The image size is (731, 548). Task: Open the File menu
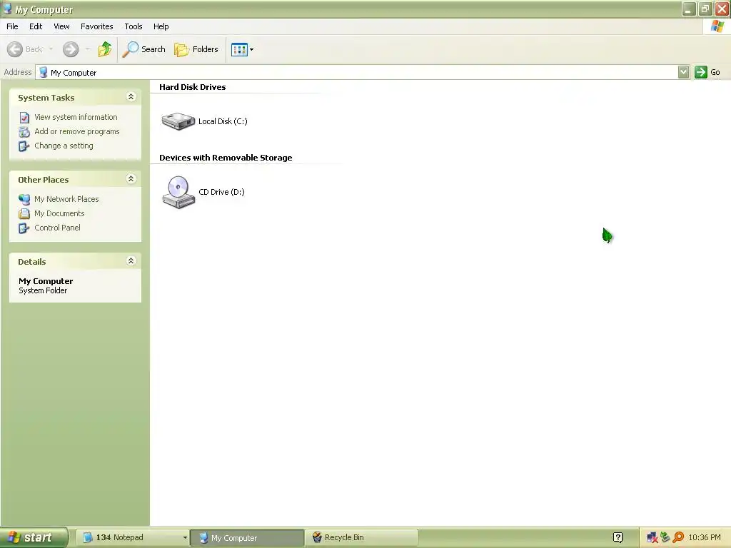coord(12,26)
